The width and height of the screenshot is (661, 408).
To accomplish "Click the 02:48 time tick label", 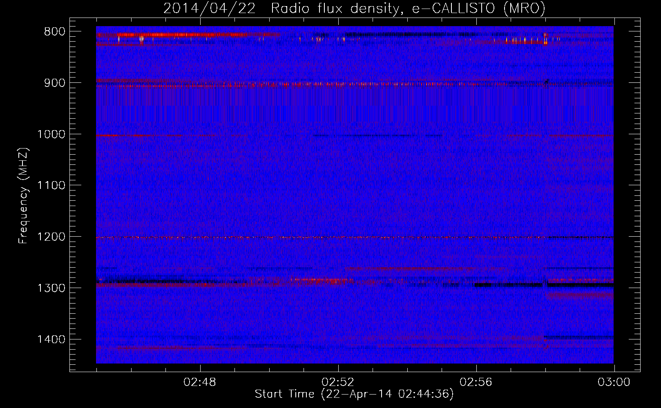I will click(x=200, y=382).
